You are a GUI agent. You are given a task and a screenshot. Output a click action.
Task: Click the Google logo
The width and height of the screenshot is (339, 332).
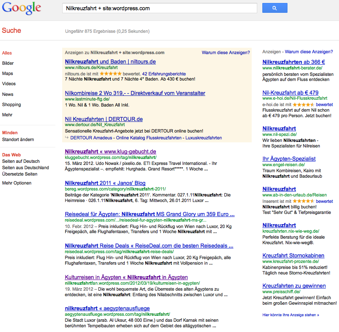click(x=21, y=8)
